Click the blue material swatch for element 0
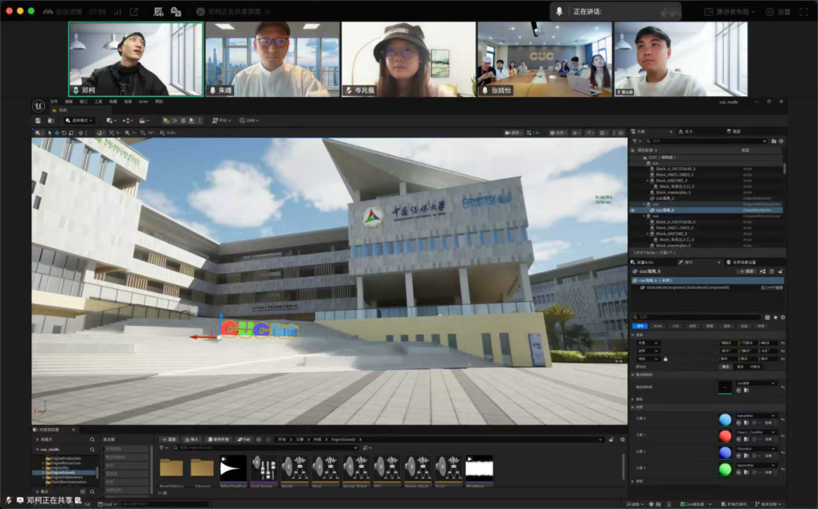818x509 pixels. (725, 420)
